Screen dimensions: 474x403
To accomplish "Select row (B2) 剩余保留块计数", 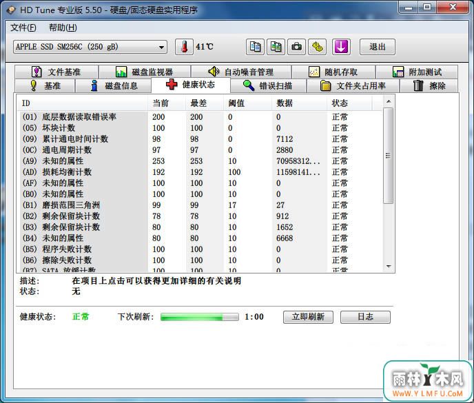I will tap(200, 216).
